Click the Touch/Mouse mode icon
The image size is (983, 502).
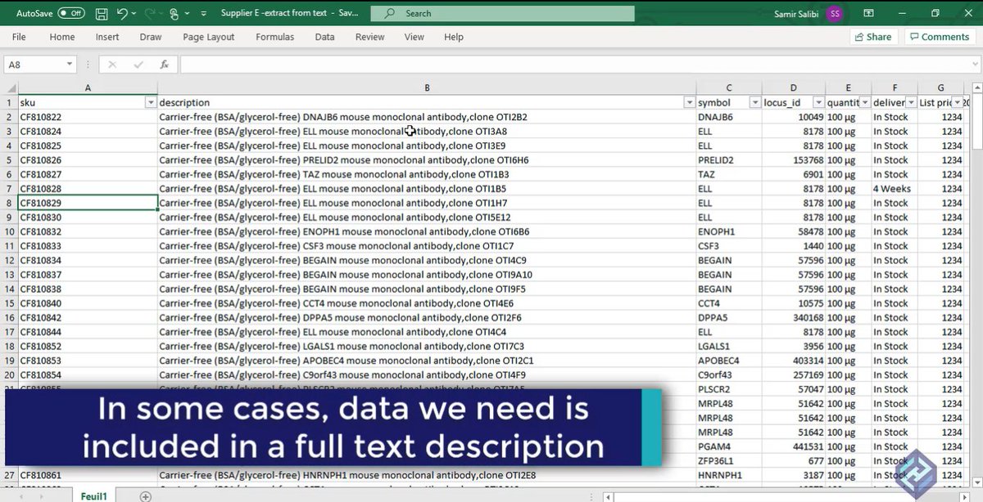(174, 14)
